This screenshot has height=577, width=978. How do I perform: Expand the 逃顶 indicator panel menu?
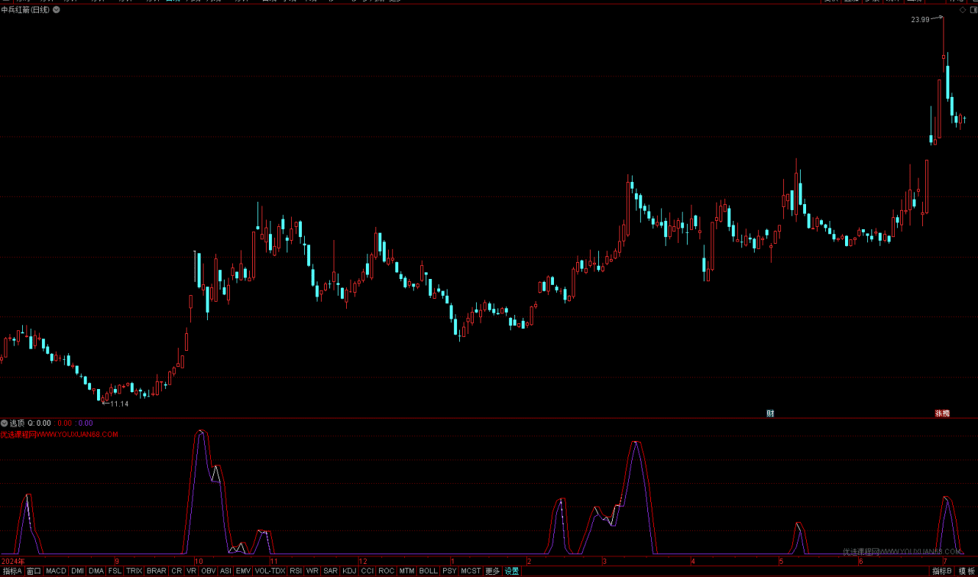click(x=4, y=423)
